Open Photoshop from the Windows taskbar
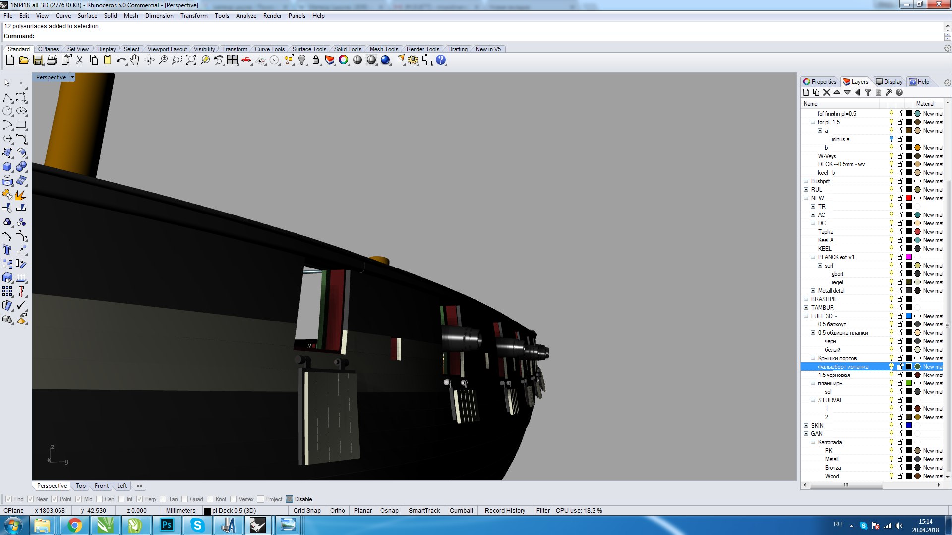This screenshot has width=952, height=535. coord(167,525)
